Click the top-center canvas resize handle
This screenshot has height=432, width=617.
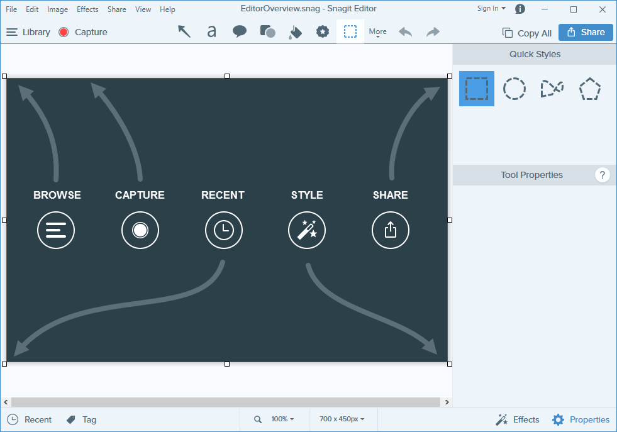click(227, 76)
